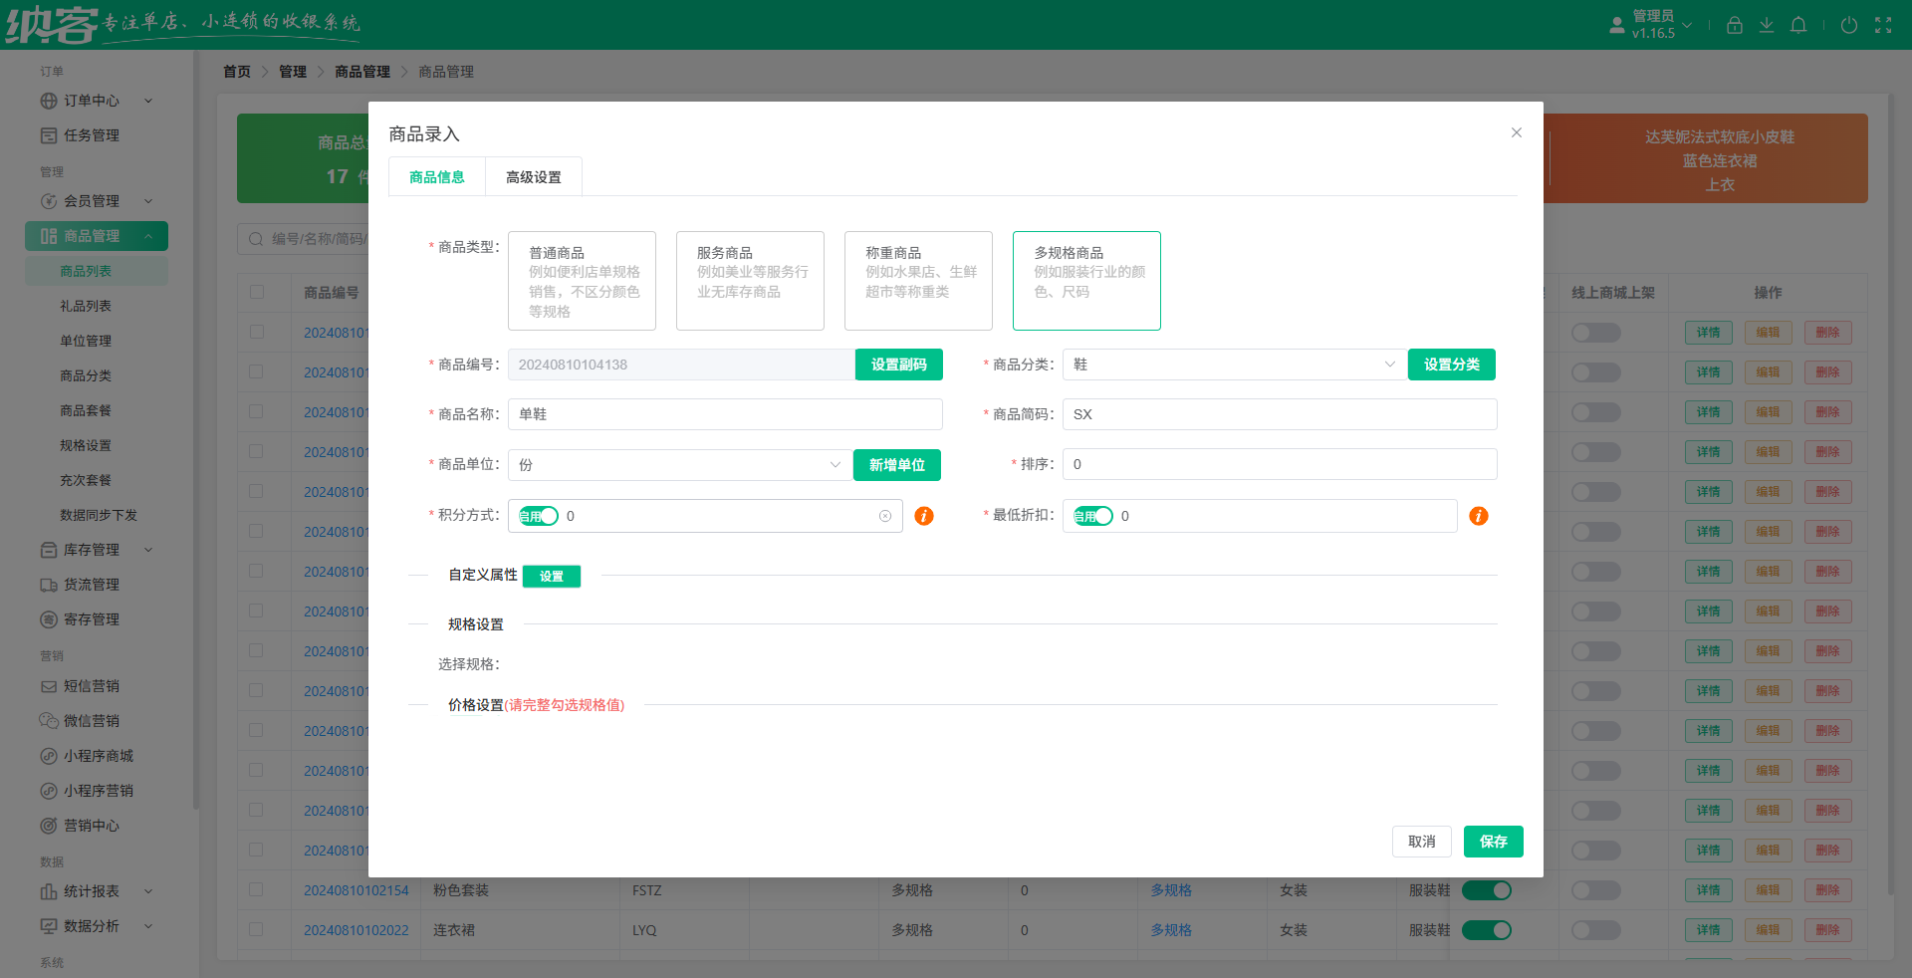Click info icon beside 最低折扣 field
This screenshot has height=978, width=1912.
click(1479, 516)
